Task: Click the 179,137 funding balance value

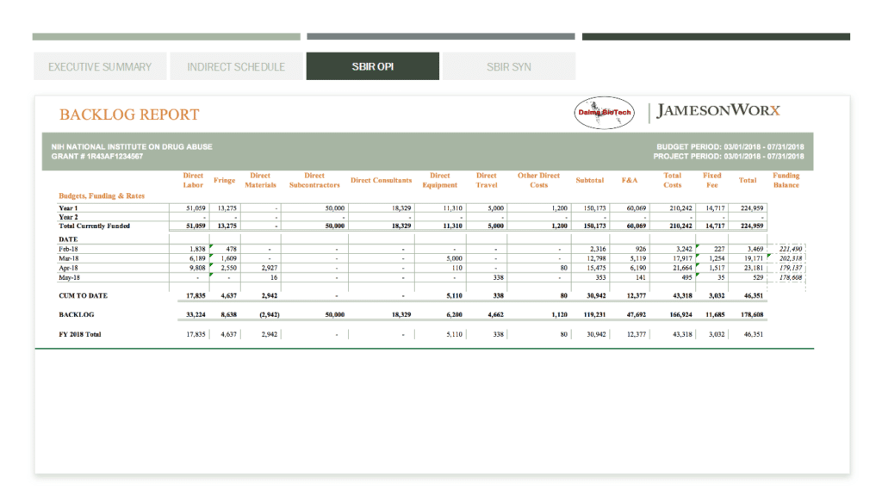Action: 791,269
